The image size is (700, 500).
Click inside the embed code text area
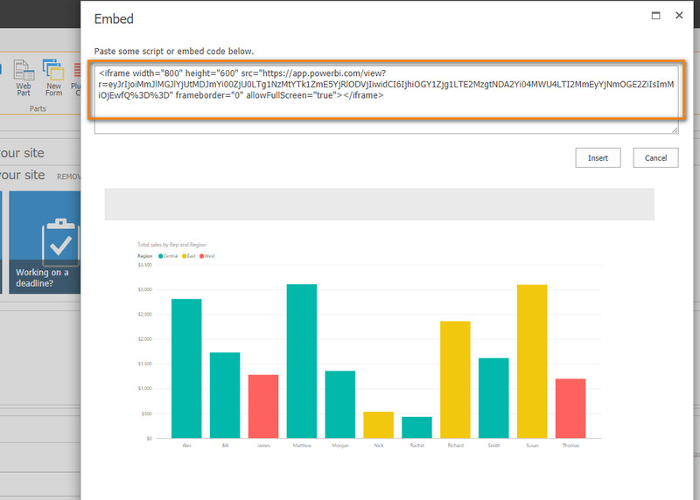386,100
